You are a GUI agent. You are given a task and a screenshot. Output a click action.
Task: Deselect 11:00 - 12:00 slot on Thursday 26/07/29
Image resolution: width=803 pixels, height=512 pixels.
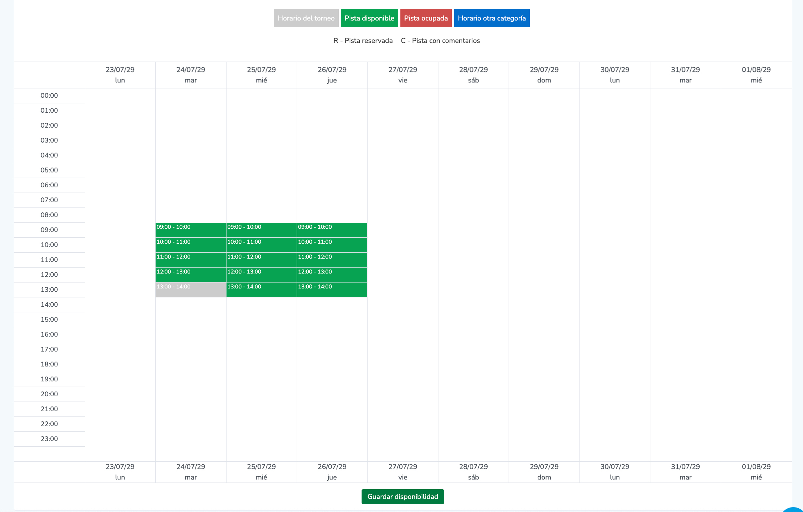click(x=332, y=260)
